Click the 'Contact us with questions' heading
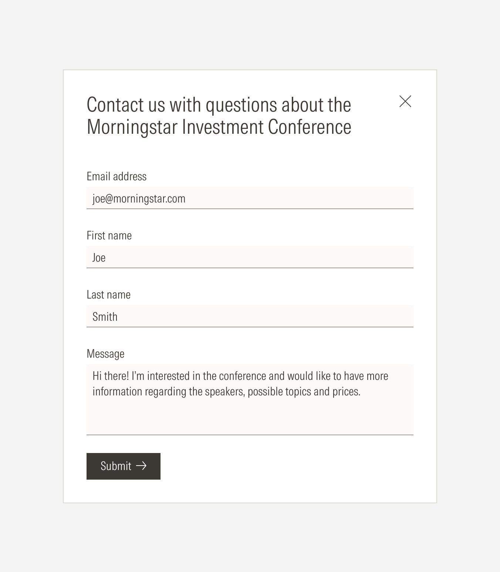The width and height of the screenshot is (500, 572). [219, 105]
